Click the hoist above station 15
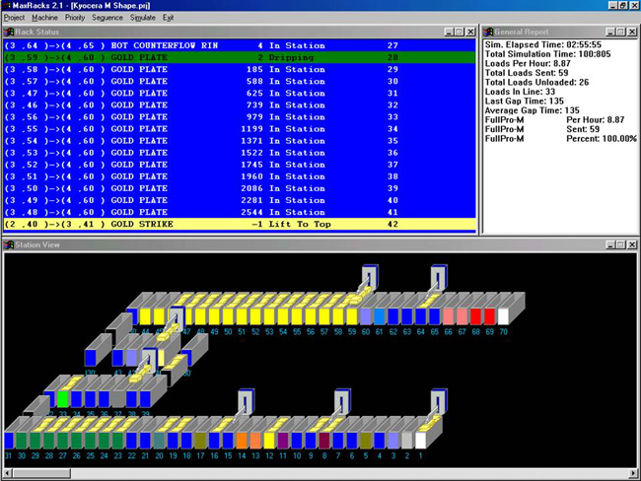The height and width of the screenshot is (481, 641). pyautogui.click(x=247, y=402)
